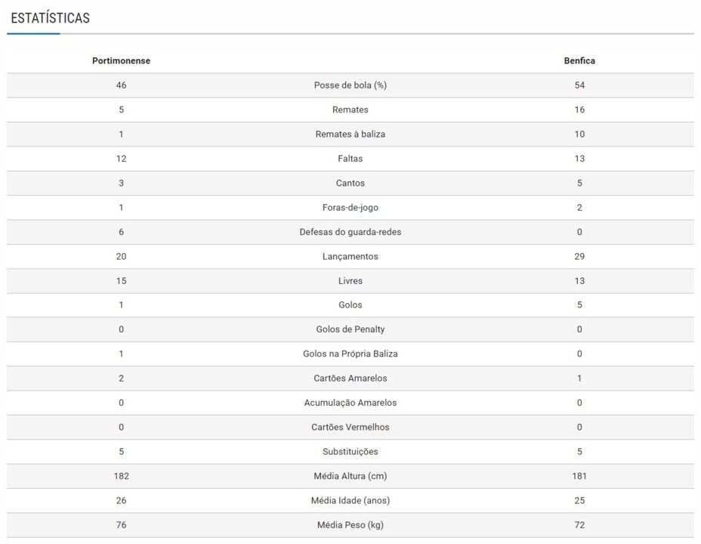Click the Defesas do guarda-redes label
Viewport: 701px width, 544px height.
tap(350, 232)
